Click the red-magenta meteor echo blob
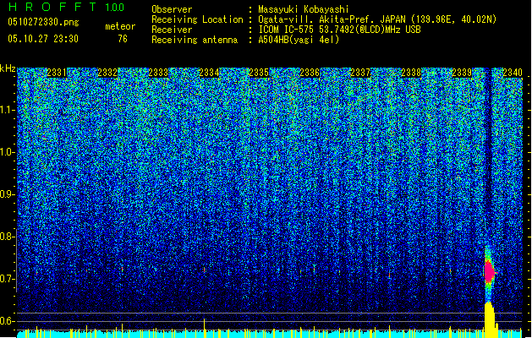This screenshot has width=532, height=338. 489,272
